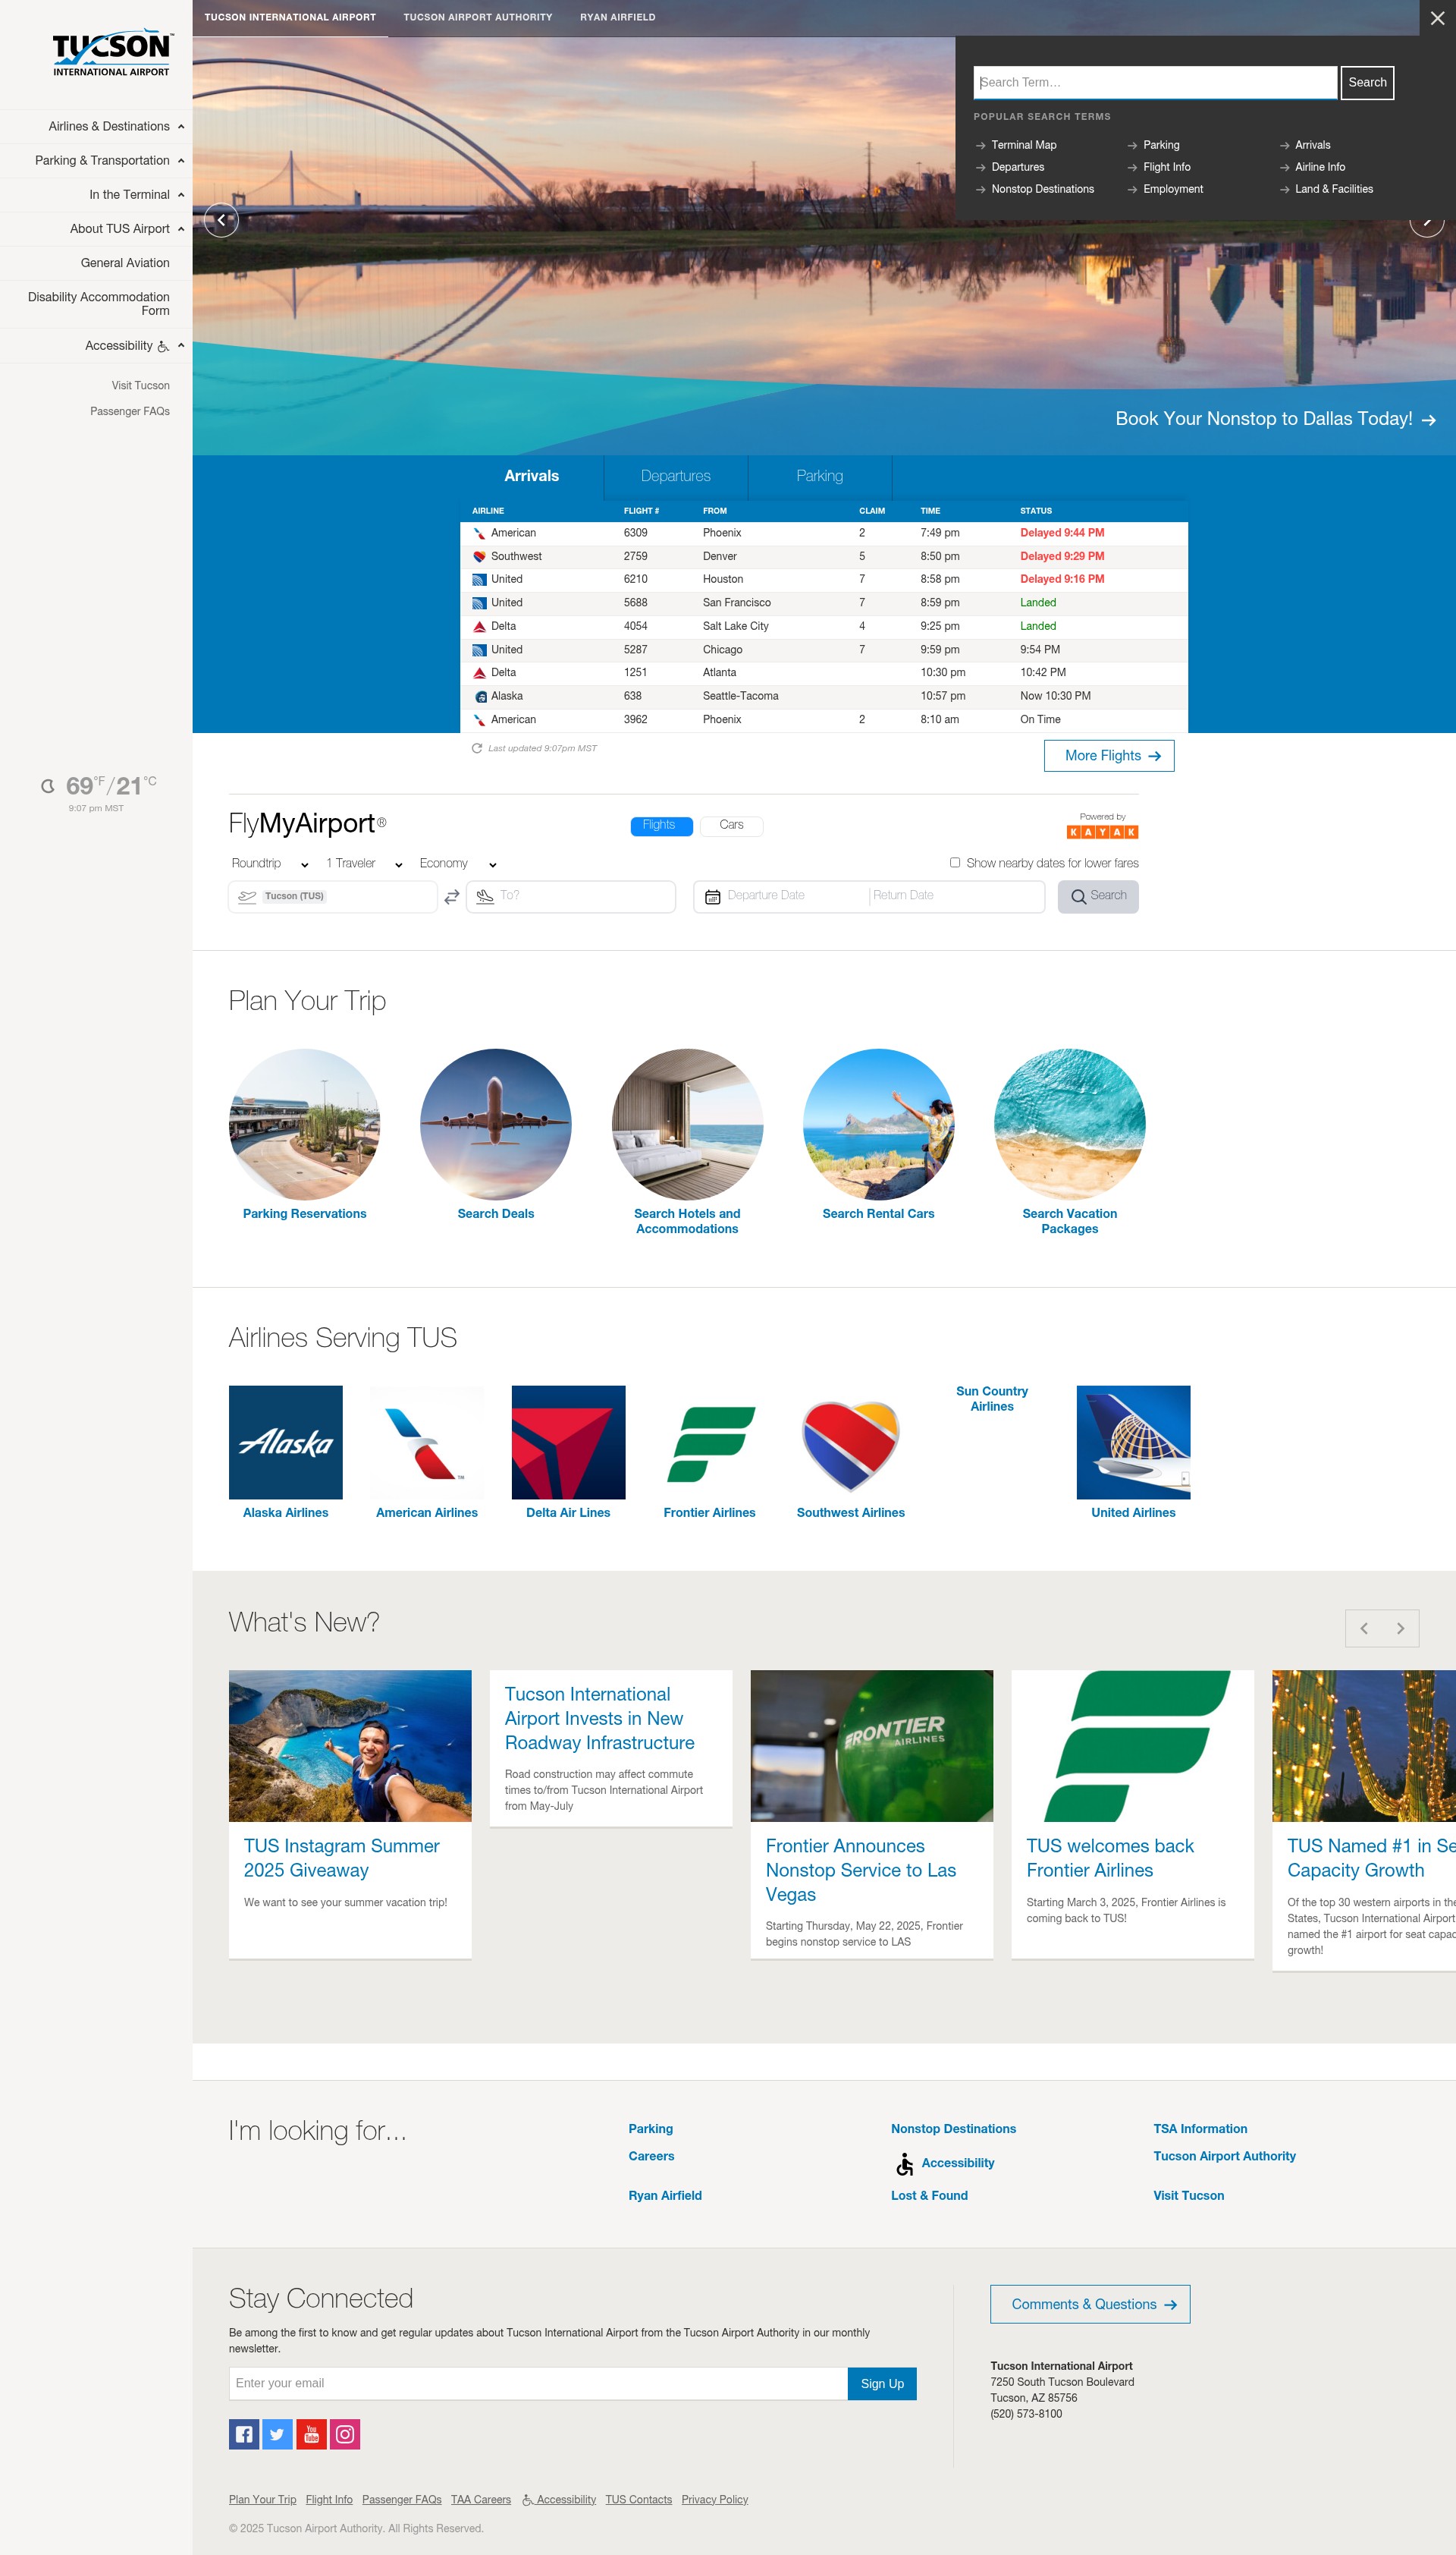
Task: Click Search Vacation Packages thumbnail
Action: [x=1070, y=1125]
